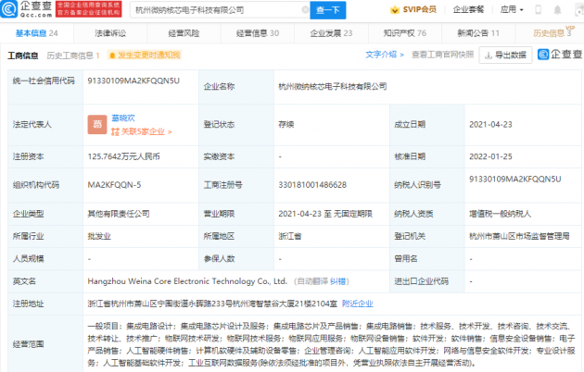Click 发生变更时通知我 alert button
Screen dimensions: 584x372
click(144, 56)
